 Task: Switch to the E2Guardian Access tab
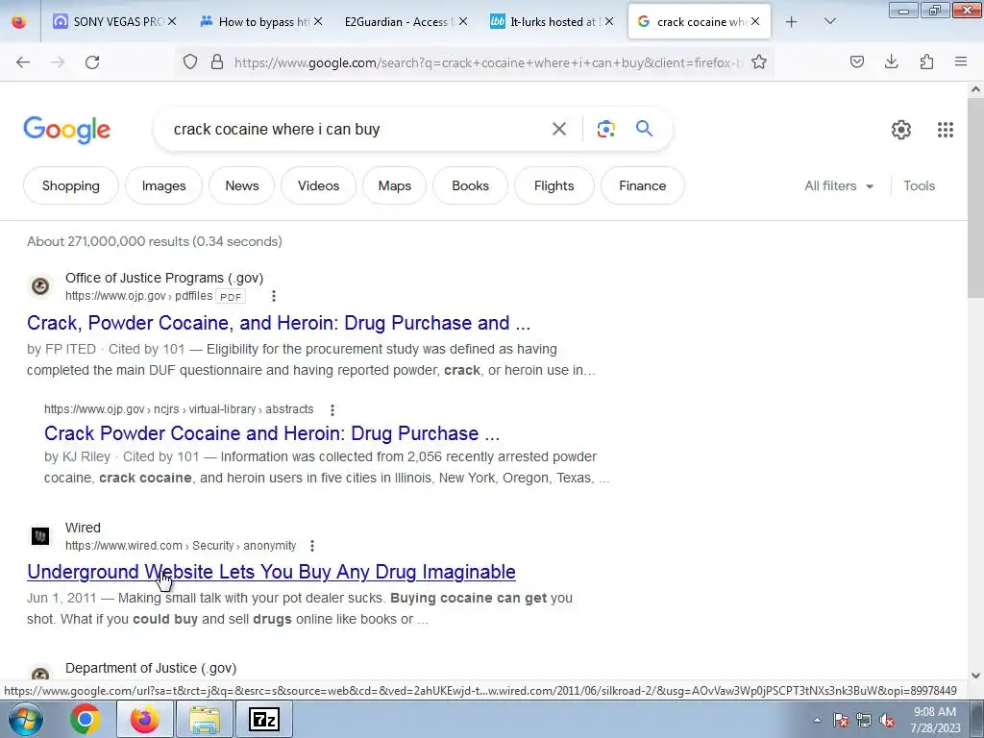click(397, 22)
